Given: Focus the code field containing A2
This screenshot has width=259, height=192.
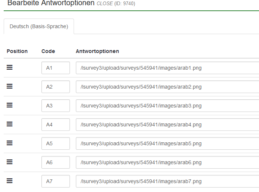Looking at the screenshot, I should point(55,87).
